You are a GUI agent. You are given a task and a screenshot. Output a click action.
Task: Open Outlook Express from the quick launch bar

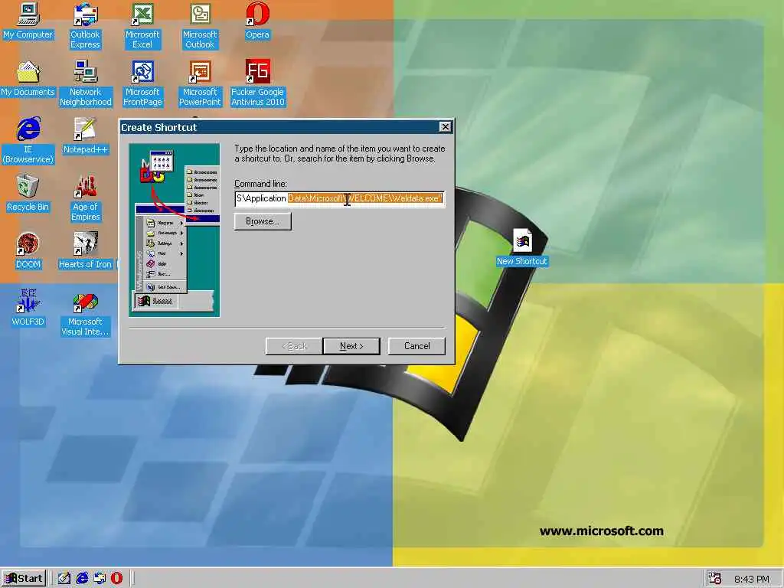point(100,579)
